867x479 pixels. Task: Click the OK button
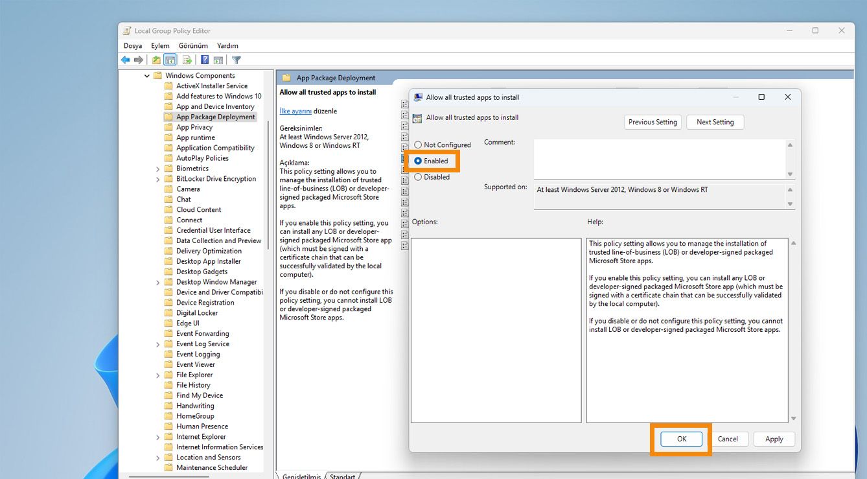[682, 439]
